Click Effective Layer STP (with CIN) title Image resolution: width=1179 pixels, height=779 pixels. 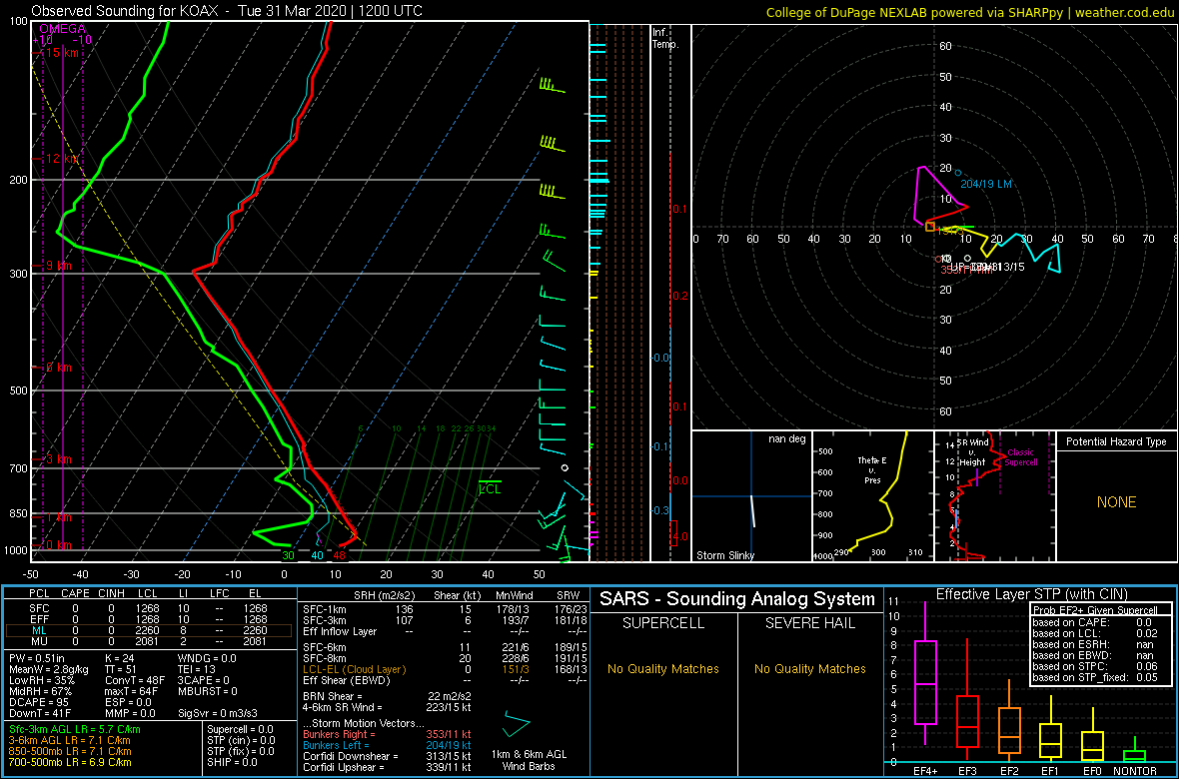1029,595
